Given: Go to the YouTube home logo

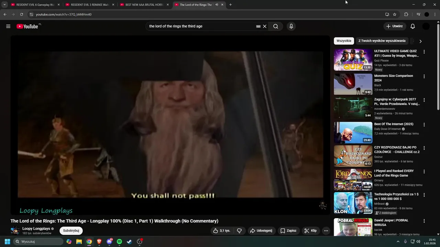Looking at the screenshot, I should point(27,26).
